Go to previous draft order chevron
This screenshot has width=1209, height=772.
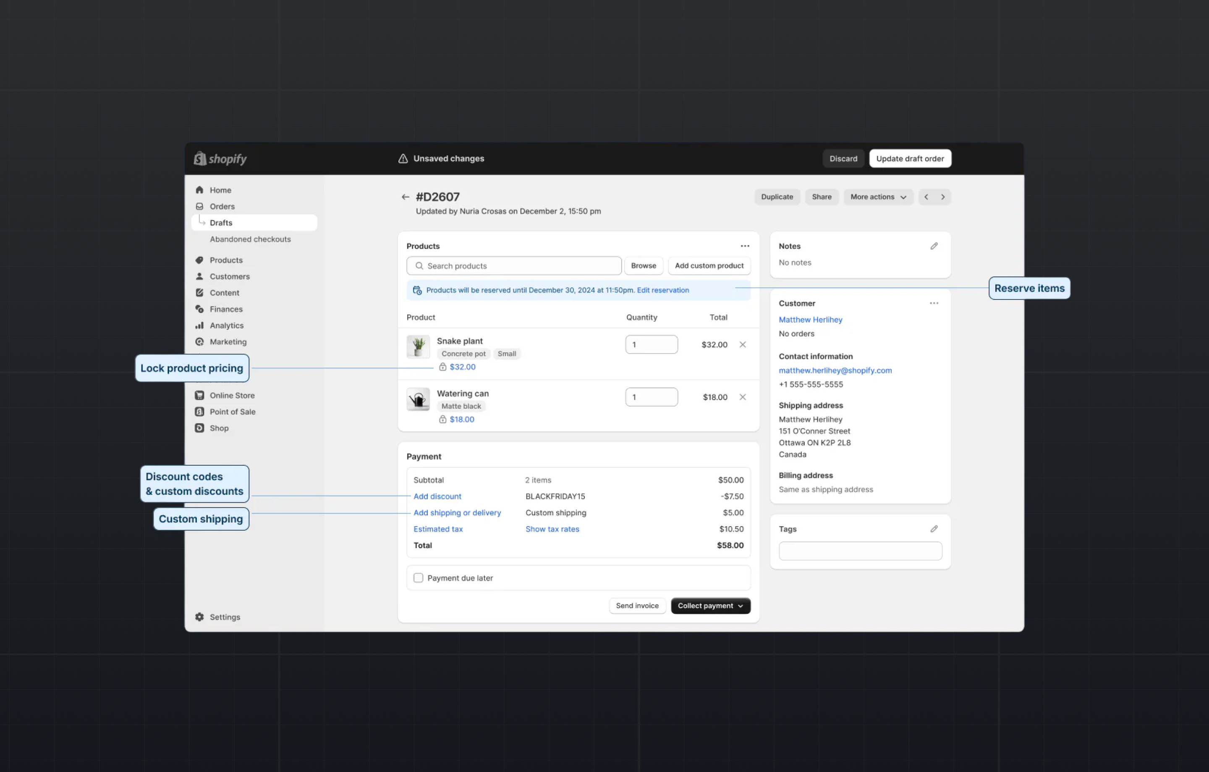[x=926, y=197]
